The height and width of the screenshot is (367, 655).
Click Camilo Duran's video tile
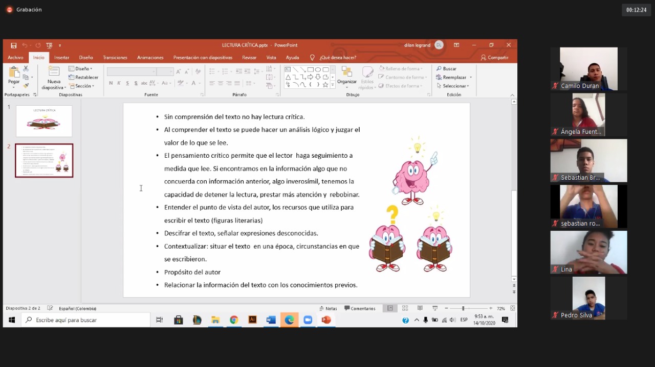point(588,69)
